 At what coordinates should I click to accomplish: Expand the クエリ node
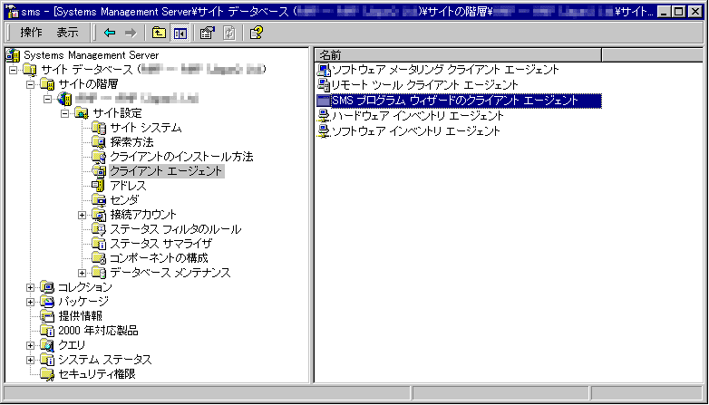point(30,345)
